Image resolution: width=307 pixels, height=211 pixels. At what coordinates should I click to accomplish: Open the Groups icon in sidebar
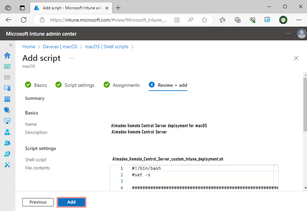point(7,143)
